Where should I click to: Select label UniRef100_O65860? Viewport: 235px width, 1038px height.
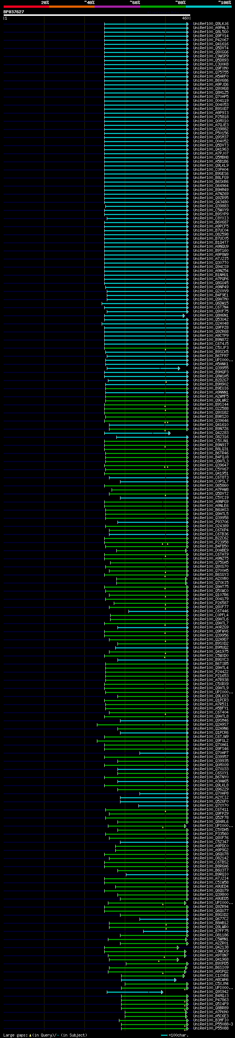point(211,486)
